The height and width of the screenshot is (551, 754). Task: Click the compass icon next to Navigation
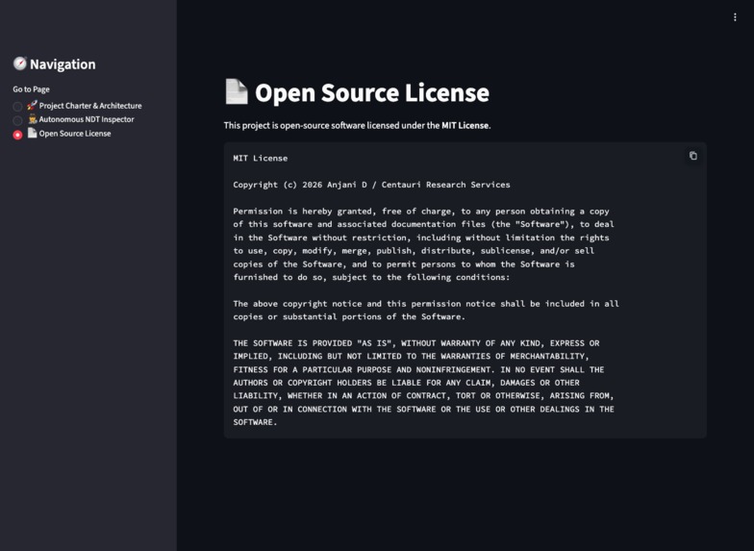coord(19,63)
